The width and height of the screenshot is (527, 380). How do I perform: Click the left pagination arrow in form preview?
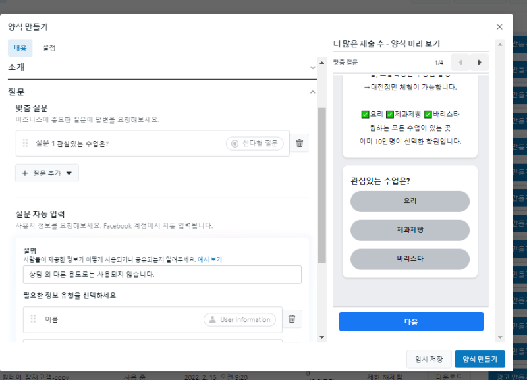pyautogui.click(x=460, y=62)
